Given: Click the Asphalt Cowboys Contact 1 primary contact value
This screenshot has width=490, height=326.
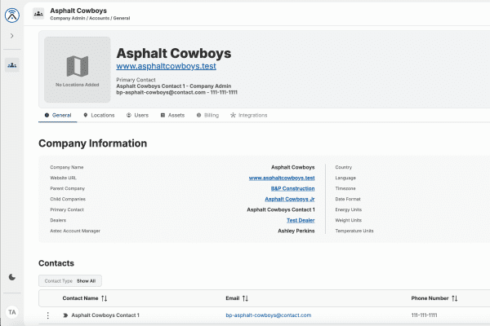Looking at the screenshot, I should tap(281, 209).
